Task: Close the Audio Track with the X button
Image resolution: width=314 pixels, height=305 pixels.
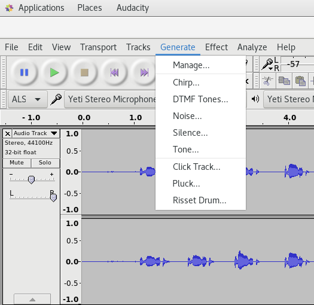Action: 8,133
